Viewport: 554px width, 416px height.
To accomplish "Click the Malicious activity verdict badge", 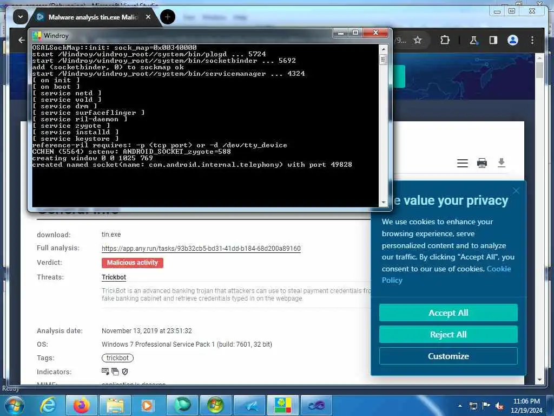I will (133, 263).
